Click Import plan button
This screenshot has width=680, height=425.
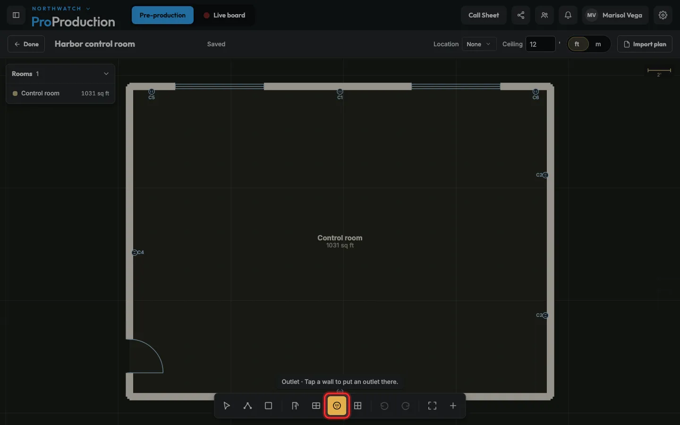click(645, 44)
